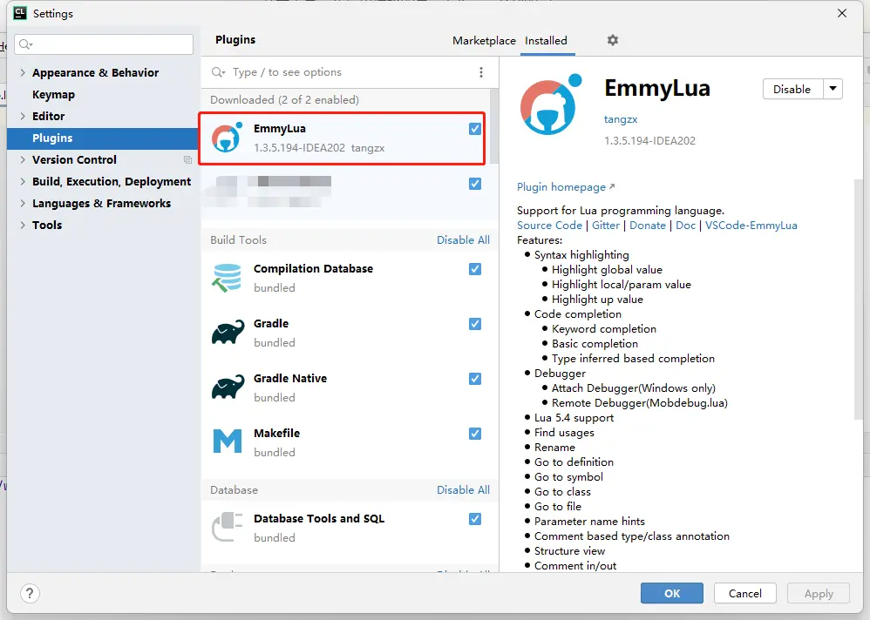Toggle Database Tools and SQL checkbox
The width and height of the screenshot is (870, 620).
click(475, 519)
